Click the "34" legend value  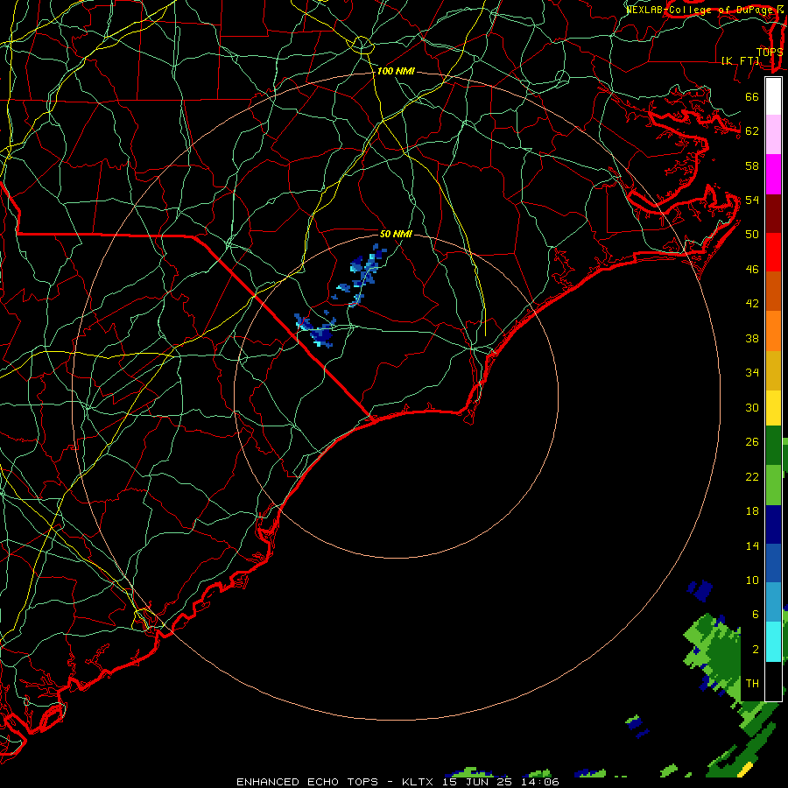[x=752, y=373]
